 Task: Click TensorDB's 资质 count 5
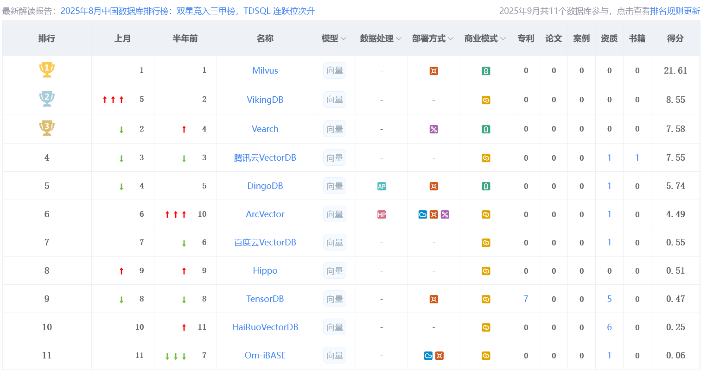(x=609, y=299)
